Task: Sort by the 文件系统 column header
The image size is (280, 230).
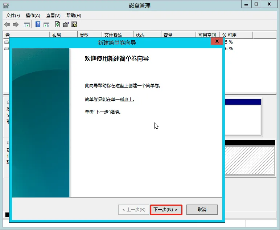Action: pyautogui.click(x=113, y=35)
